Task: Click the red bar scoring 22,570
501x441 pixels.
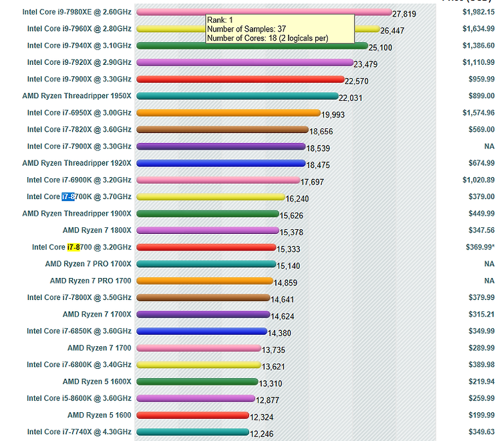Action: tap(240, 80)
